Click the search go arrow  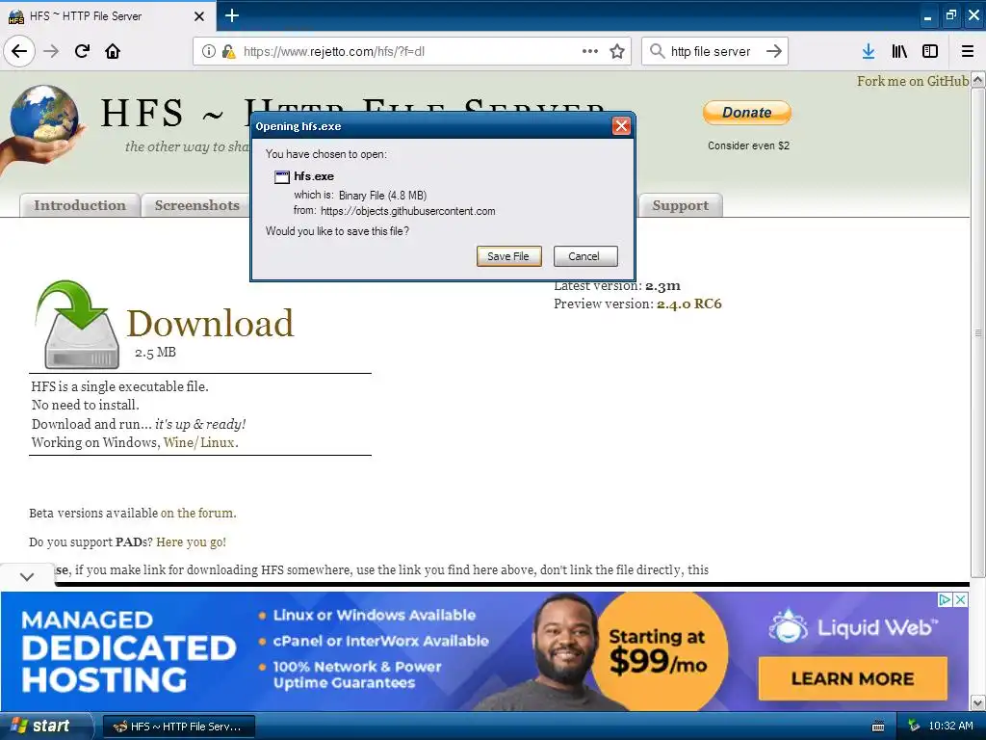pos(774,51)
